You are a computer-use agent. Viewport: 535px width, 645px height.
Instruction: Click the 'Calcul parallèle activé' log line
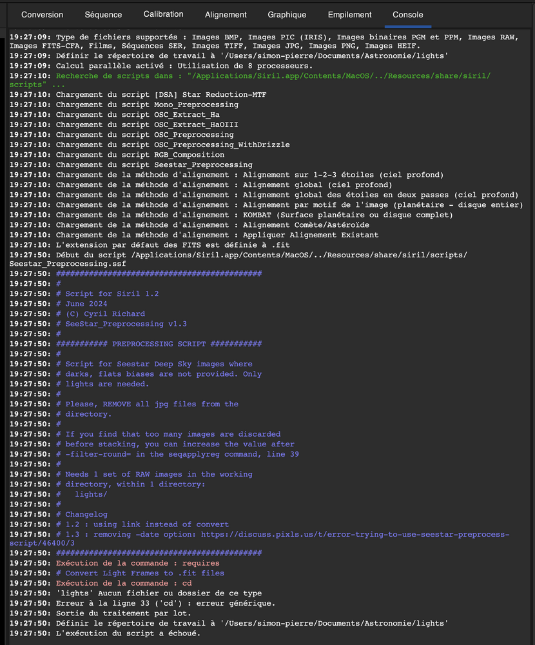[x=184, y=65]
